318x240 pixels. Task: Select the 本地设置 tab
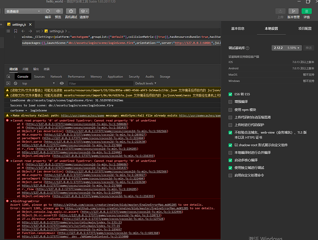tap(271, 29)
